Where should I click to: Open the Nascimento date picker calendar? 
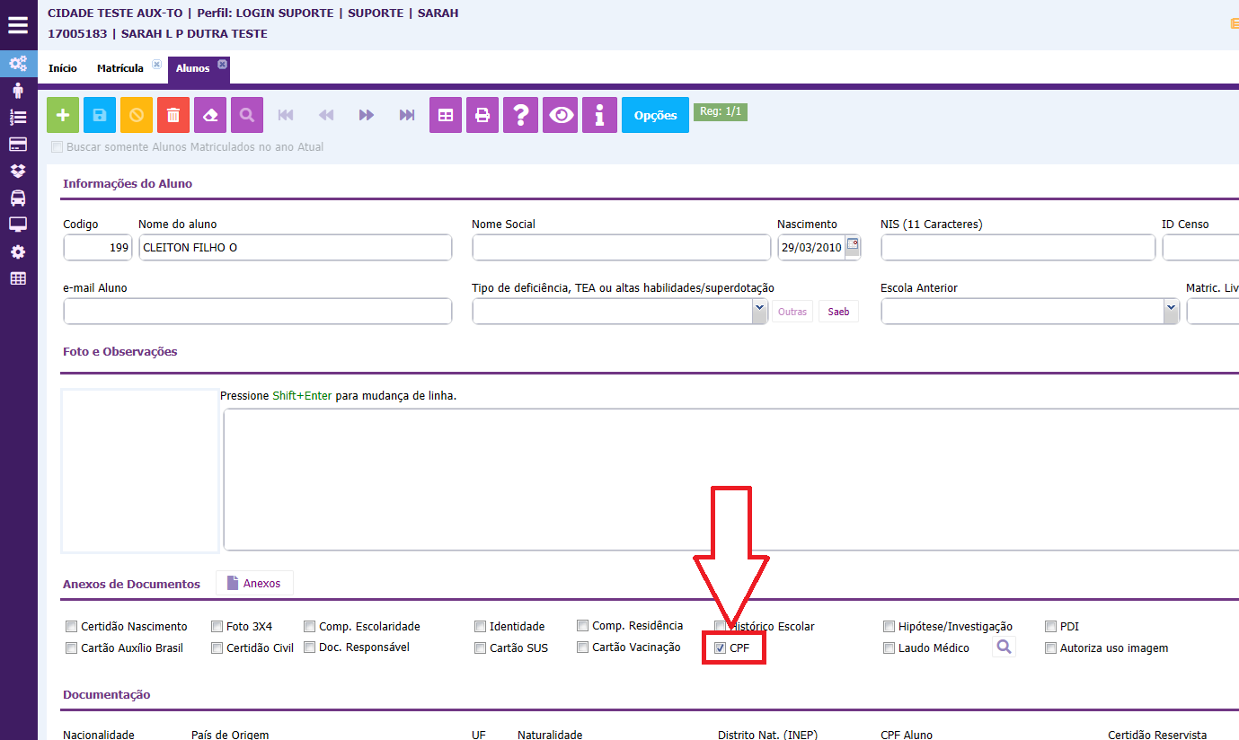coord(853,244)
